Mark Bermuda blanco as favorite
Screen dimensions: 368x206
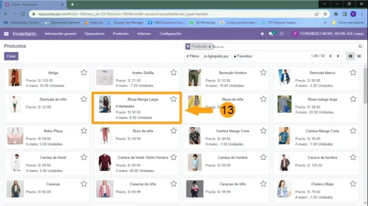(353, 72)
